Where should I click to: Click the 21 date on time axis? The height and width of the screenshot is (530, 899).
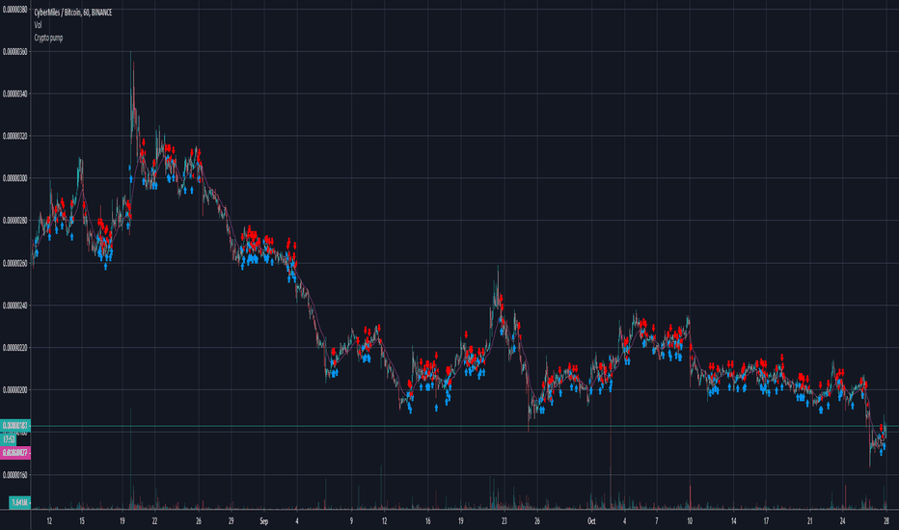click(809, 521)
